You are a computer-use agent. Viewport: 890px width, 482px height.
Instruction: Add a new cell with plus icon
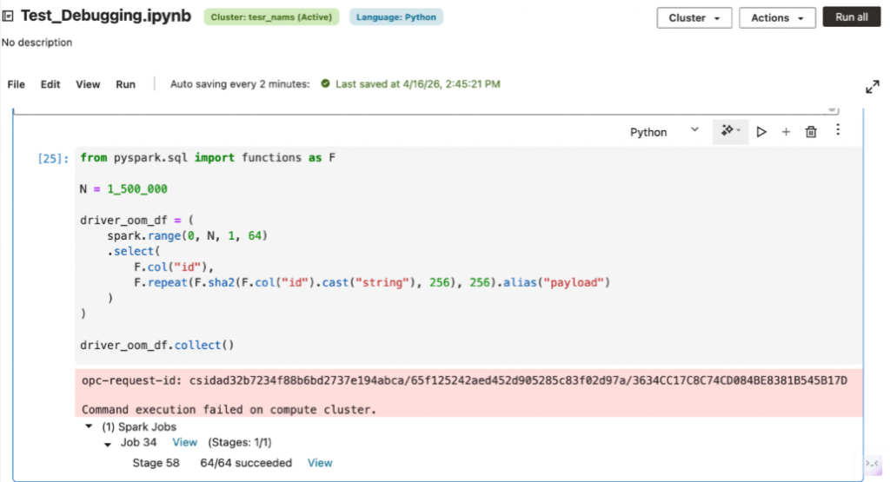(786, 132)
